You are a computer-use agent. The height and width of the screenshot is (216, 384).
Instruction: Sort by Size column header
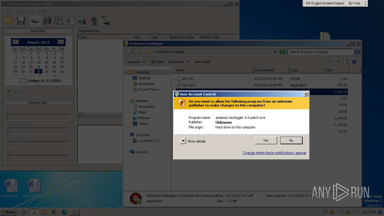337,70
